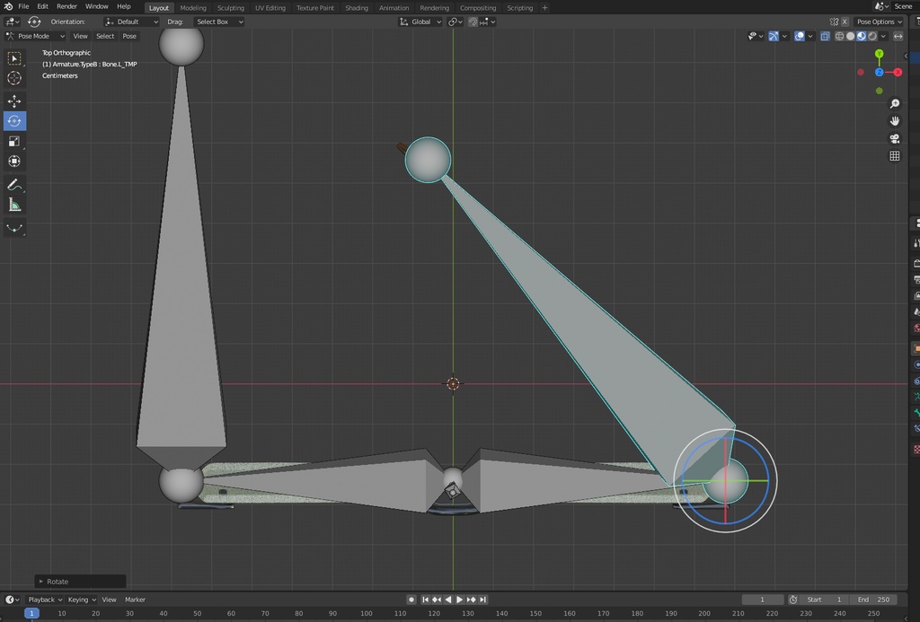The width and height of the screenshot is (920, 622).
Task: Click the green Y axis gizmo ball
Action: click(879, 53)
